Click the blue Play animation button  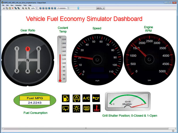[46, 8]
